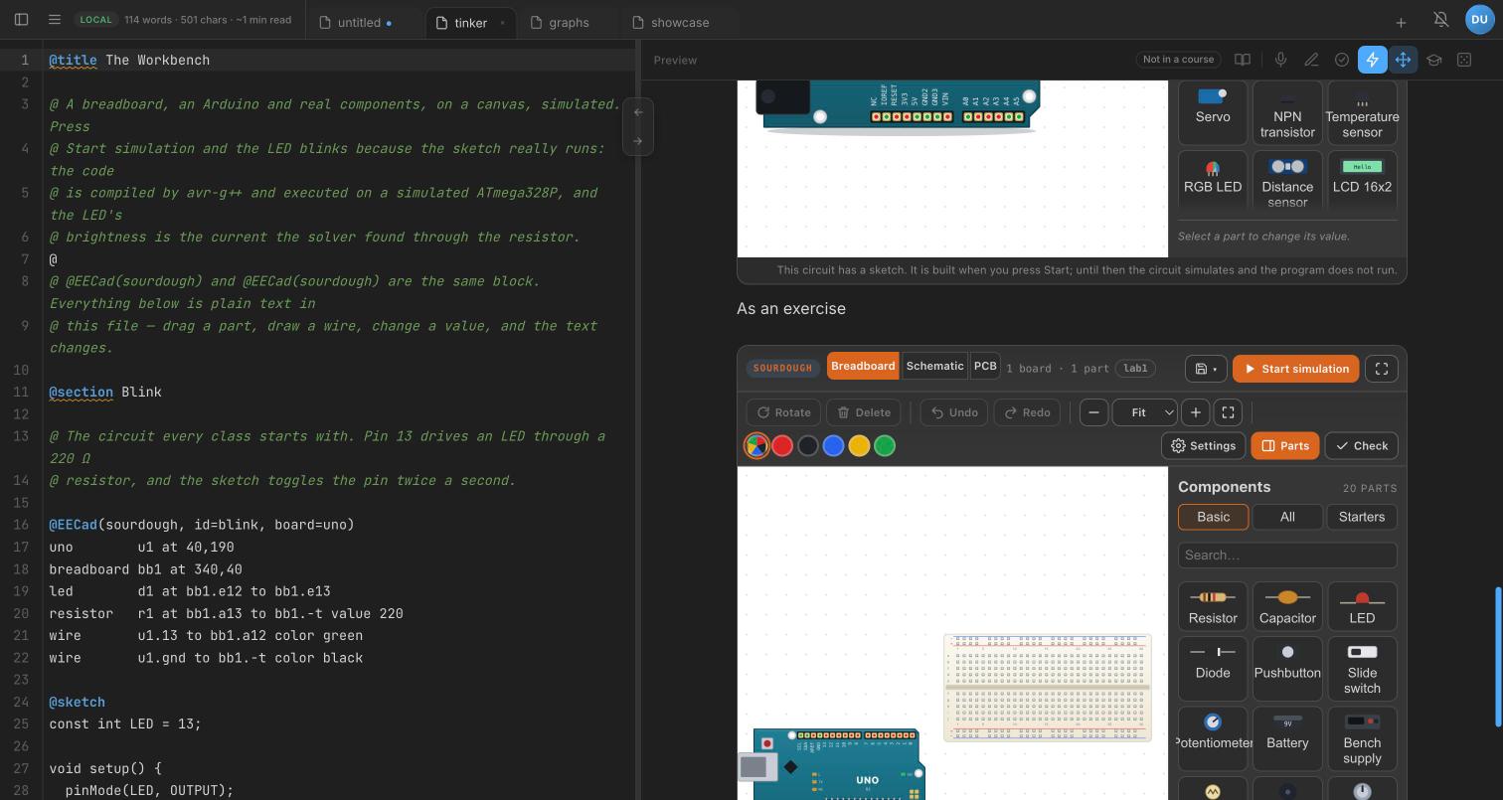The image size is (1503, 800).
Task: Click the right arrow on the pane divider
Action: pyautogui.click(x=638, y=141)
